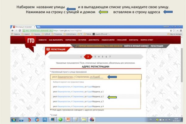Open the Новости menu item
This screenshot has width=186, height=124.
click(x=42, y=40)
